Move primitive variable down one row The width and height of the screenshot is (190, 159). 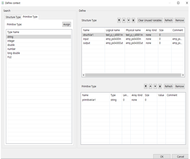tap(155, 86)
